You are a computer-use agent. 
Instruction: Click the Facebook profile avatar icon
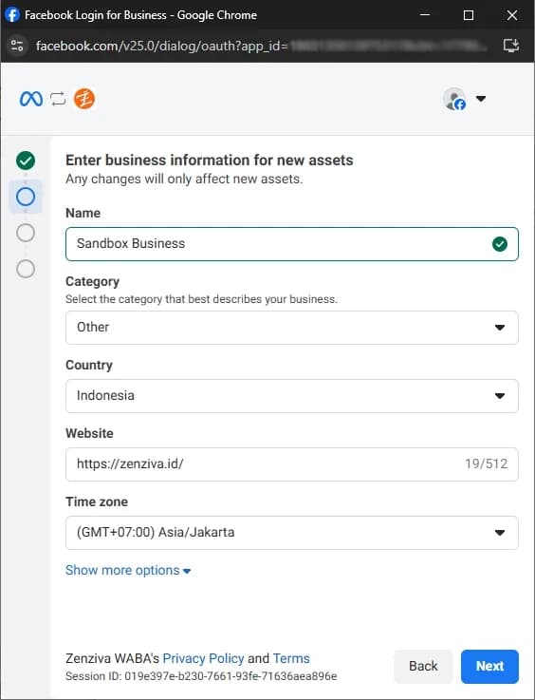(x=454, y=99)
